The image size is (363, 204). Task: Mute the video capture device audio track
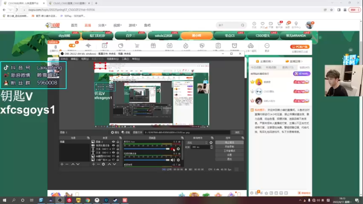[173, 160]
